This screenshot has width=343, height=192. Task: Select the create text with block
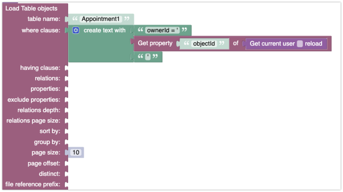(x=104, y=30)
